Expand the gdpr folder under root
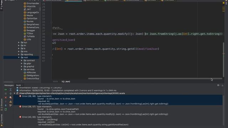The image size is (228, 128). (22, 63)
